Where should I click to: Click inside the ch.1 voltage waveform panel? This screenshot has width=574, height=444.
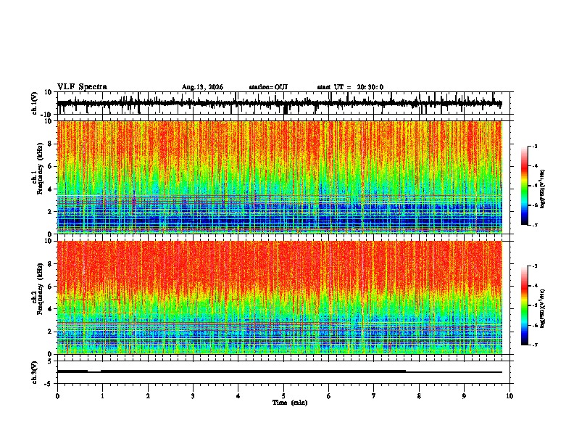285,103
